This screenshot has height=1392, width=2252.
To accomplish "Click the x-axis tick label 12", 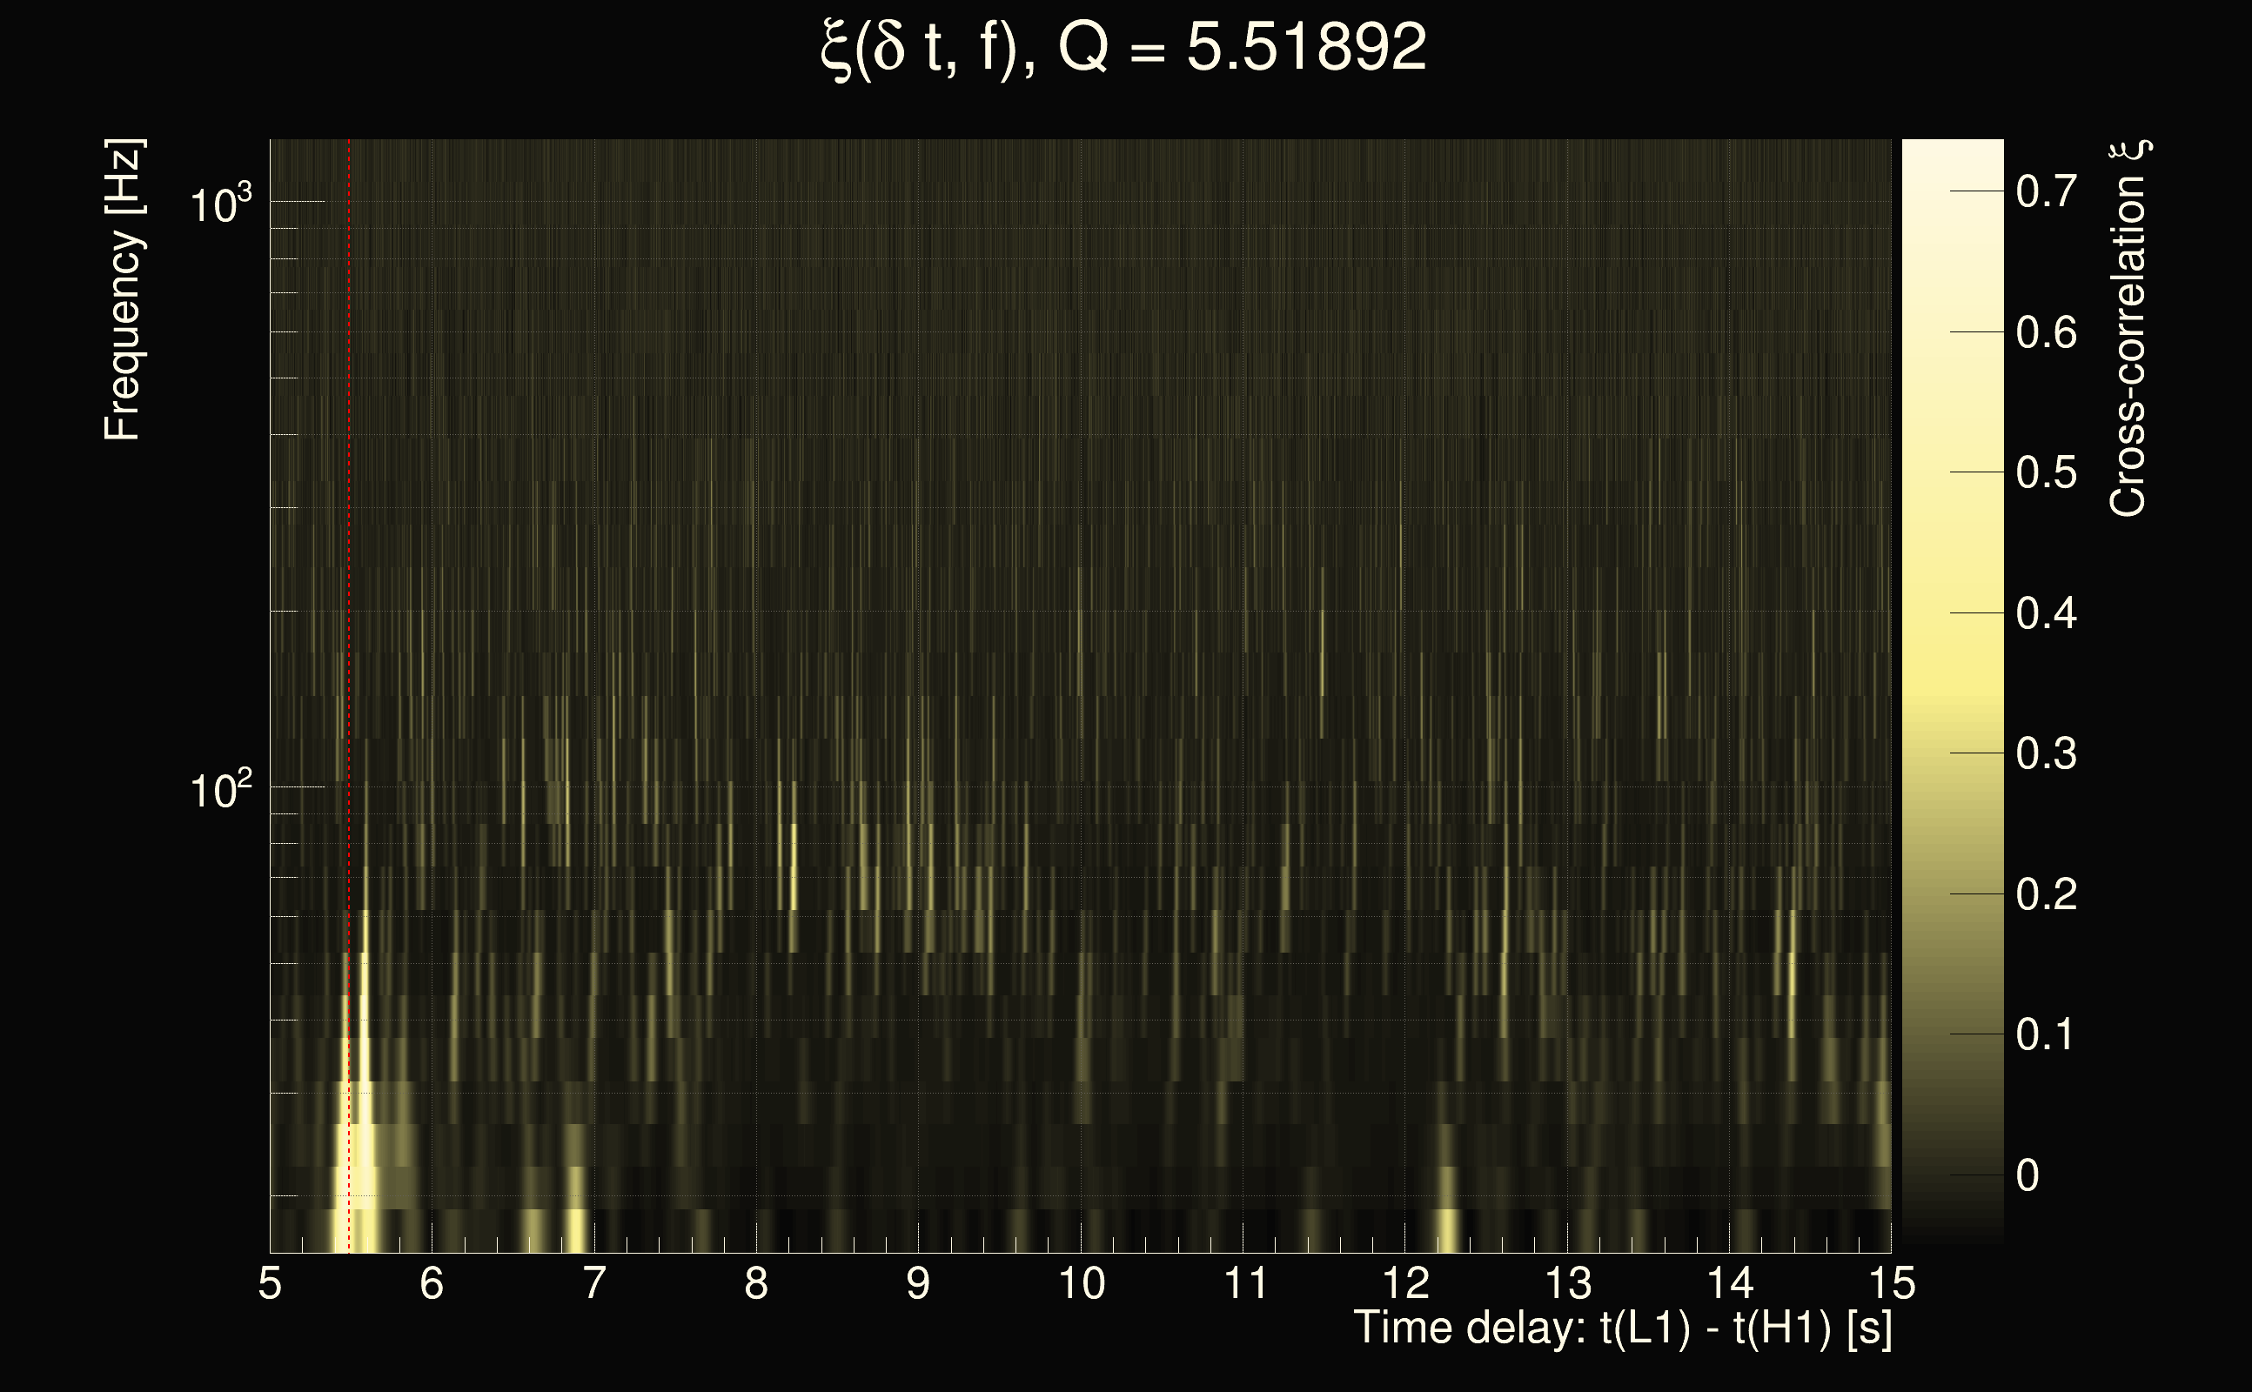I will pos(1405,1283).
